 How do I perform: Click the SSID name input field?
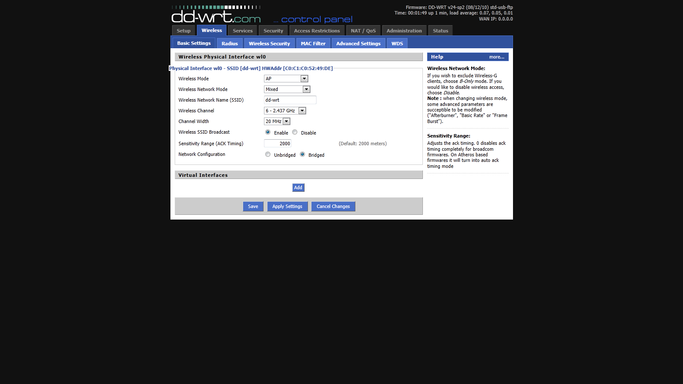290,100
